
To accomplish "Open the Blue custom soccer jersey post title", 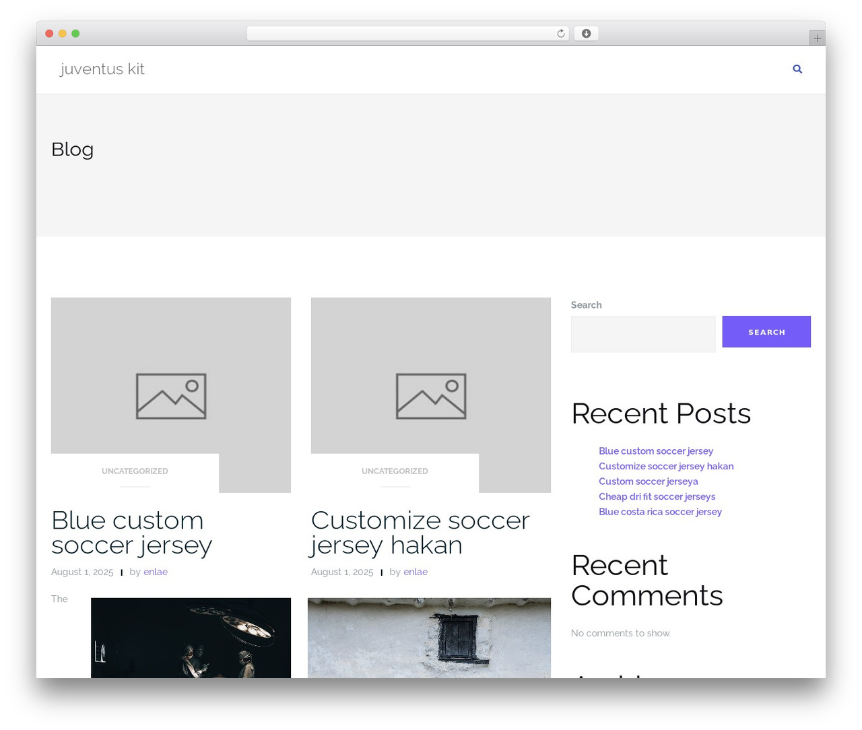I will pyautogui.click(x=132, y=532).
